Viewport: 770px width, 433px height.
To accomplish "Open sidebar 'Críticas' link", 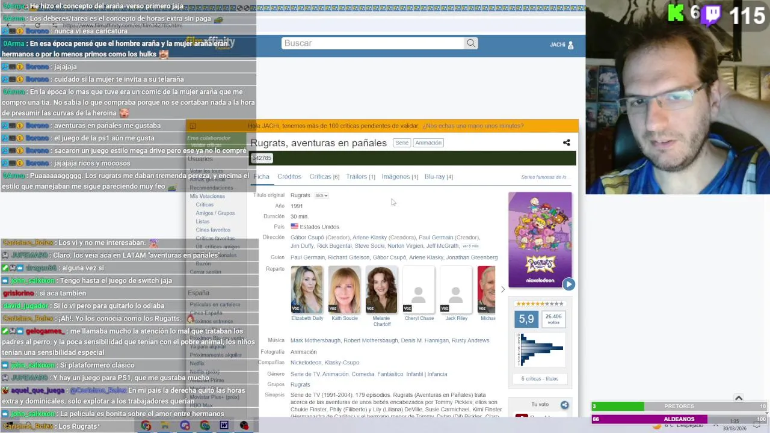I will tap(205, 204).
